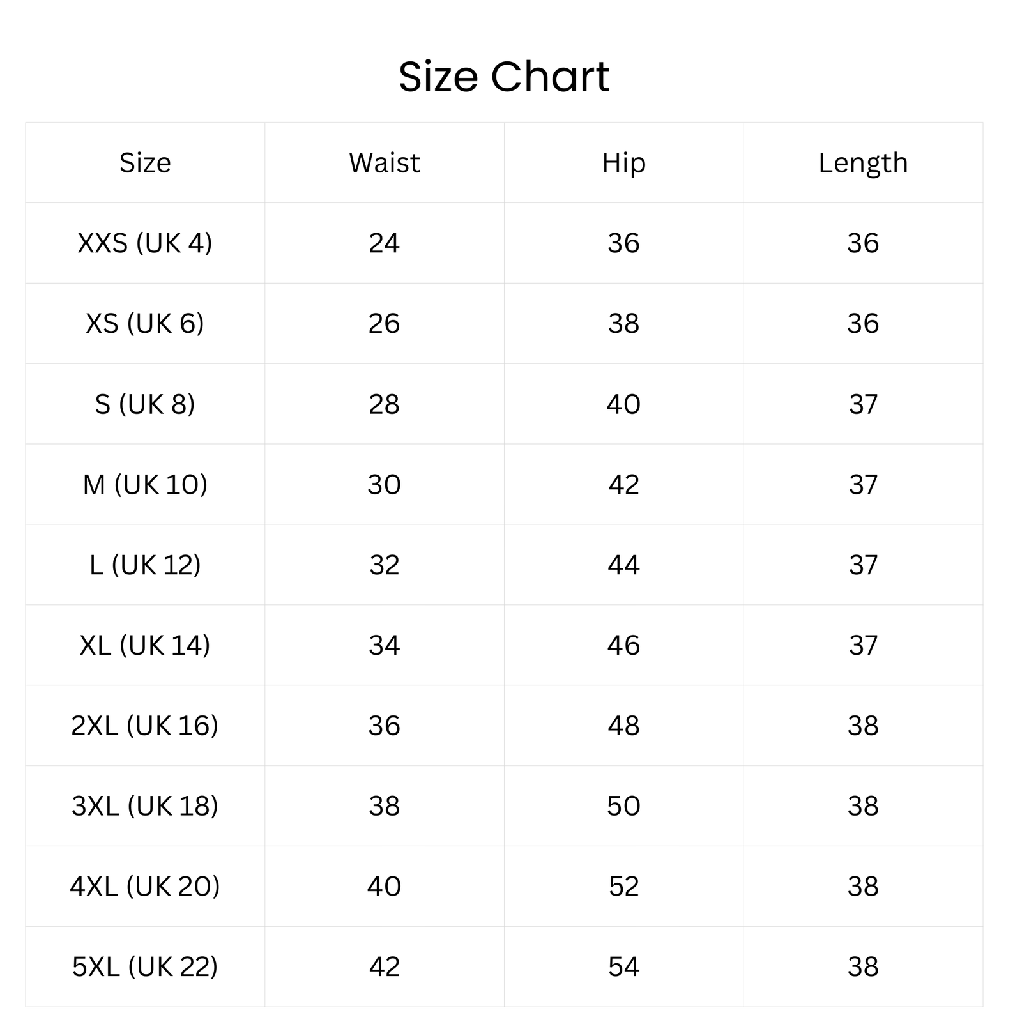Select hip value 42 for size M
This screenshot has width=1022, height=1022.
pyautogui.click(x=623, y=485)
